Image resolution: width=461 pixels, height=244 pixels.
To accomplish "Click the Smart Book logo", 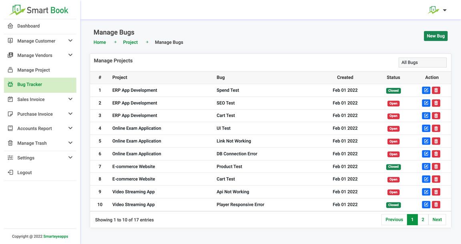I will pyautogui.click(x=39, y=10).
